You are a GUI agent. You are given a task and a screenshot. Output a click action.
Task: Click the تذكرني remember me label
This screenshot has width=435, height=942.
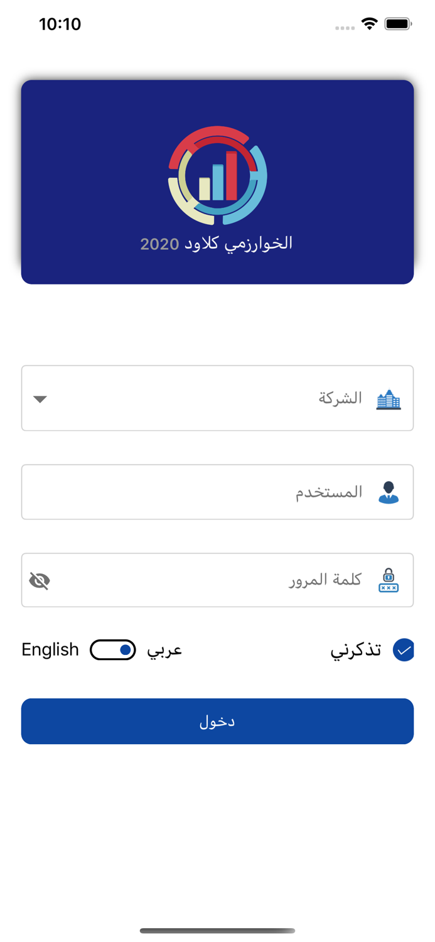tap(355, 650)
